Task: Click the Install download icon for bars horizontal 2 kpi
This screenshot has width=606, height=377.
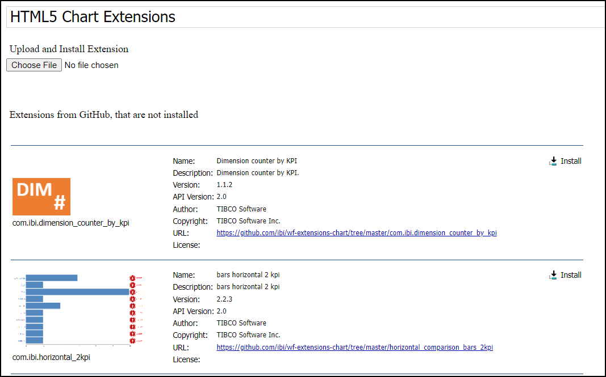Action: click(553, 274)
